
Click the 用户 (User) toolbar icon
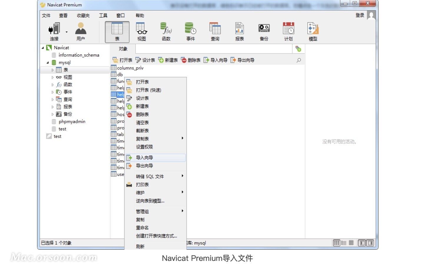(x=81, y=32)
